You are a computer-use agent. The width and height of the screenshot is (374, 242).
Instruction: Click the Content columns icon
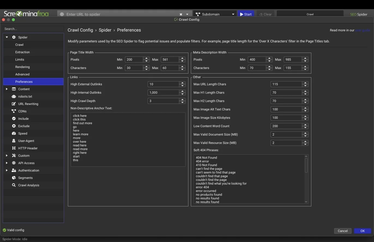(14, 89)
